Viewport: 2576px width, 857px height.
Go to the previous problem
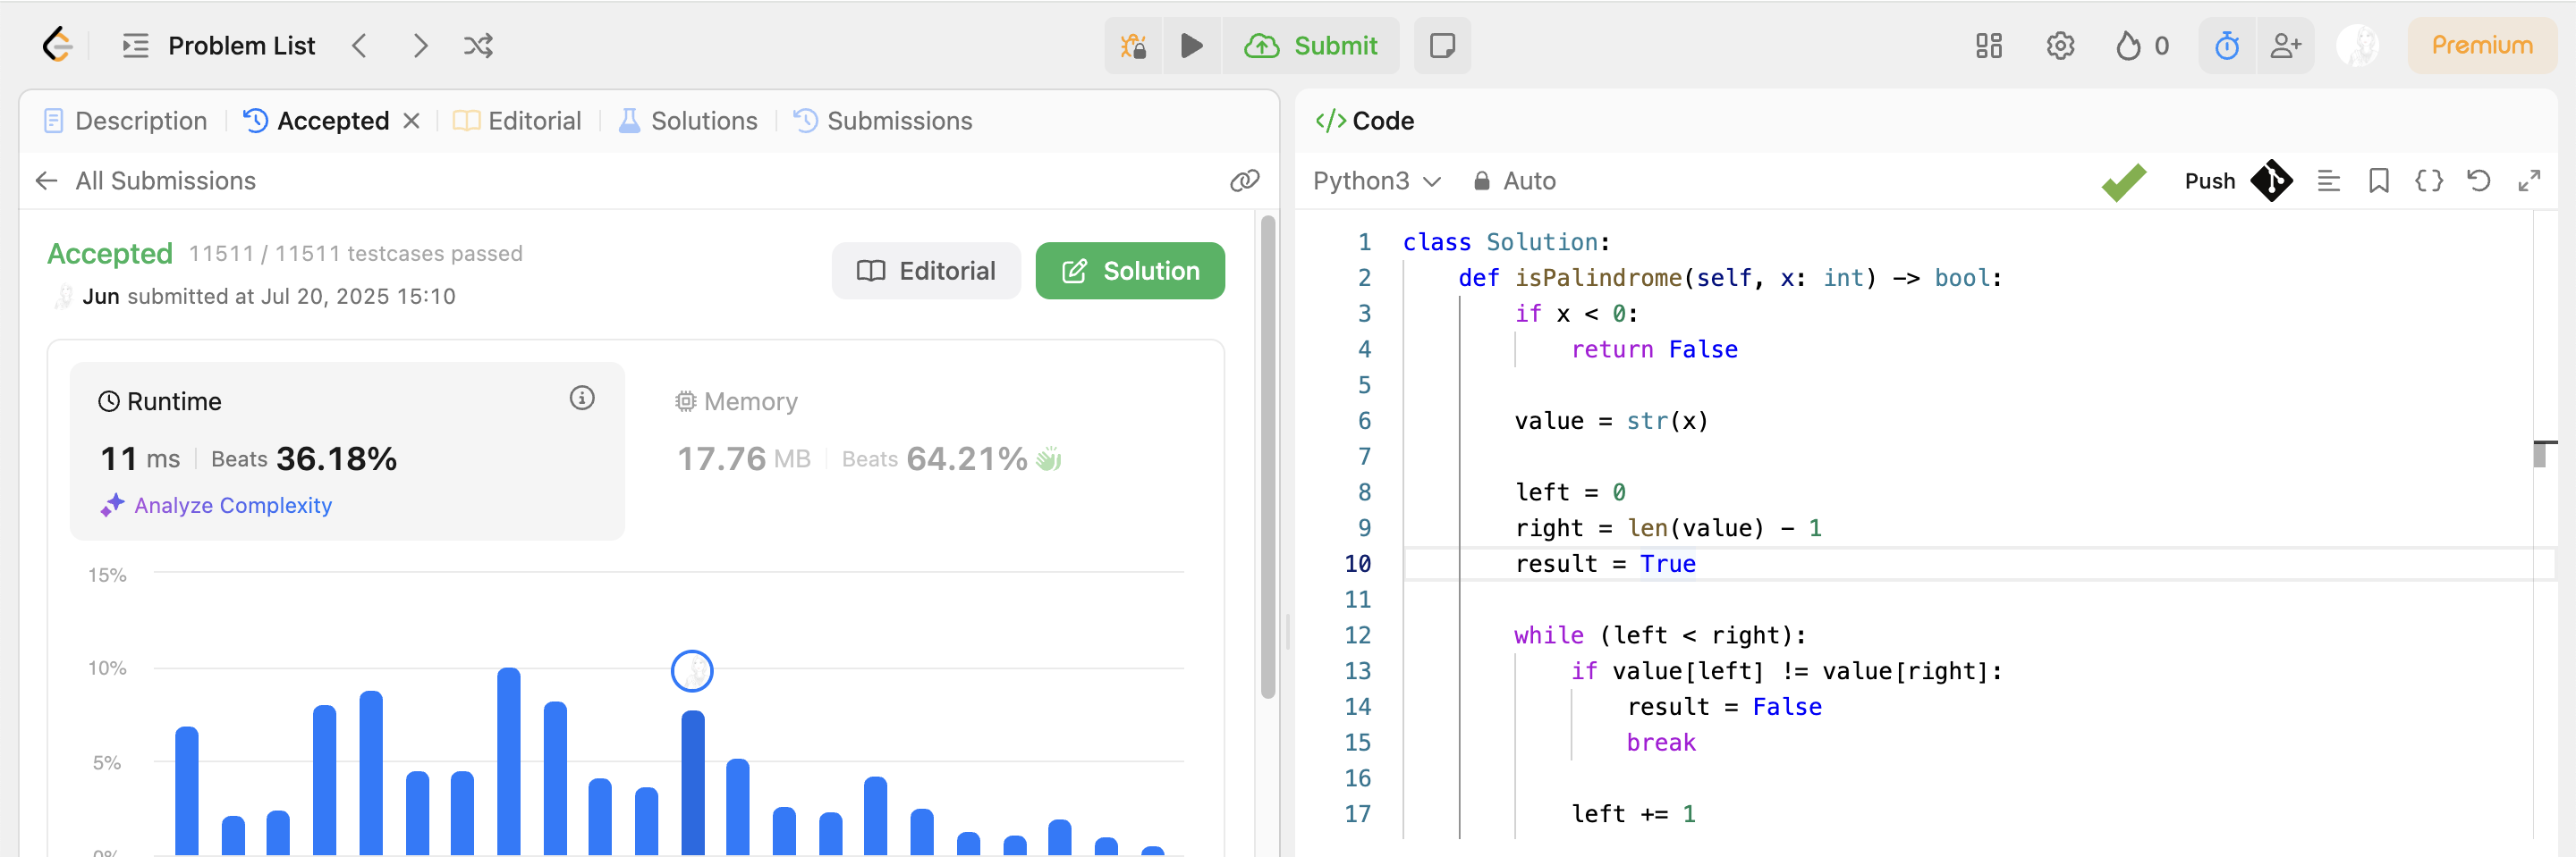pyautogui.click(x=360, y=45)
